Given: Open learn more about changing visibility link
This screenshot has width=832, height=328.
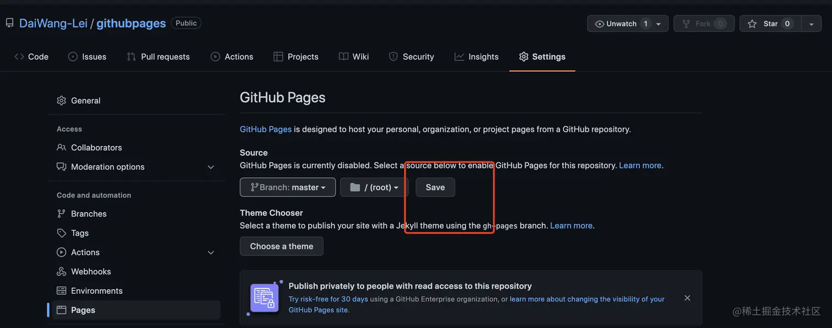Looking at the screenshot, I should (477, 304).
